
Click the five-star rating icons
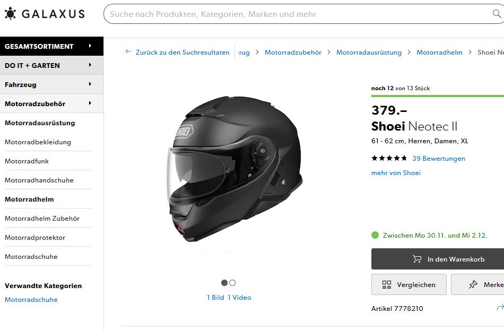(x=389, y=158)
